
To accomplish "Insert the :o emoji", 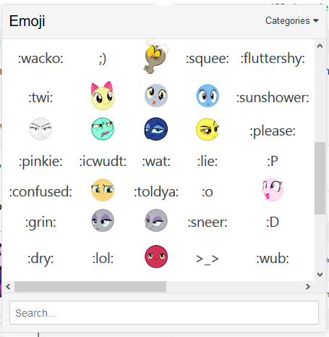I will pos(208,192).
